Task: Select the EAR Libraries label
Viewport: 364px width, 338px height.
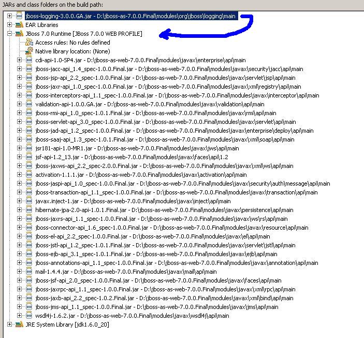Action: coord(42,25)
